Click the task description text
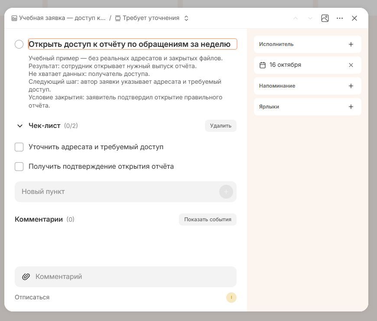 (126, 82)
